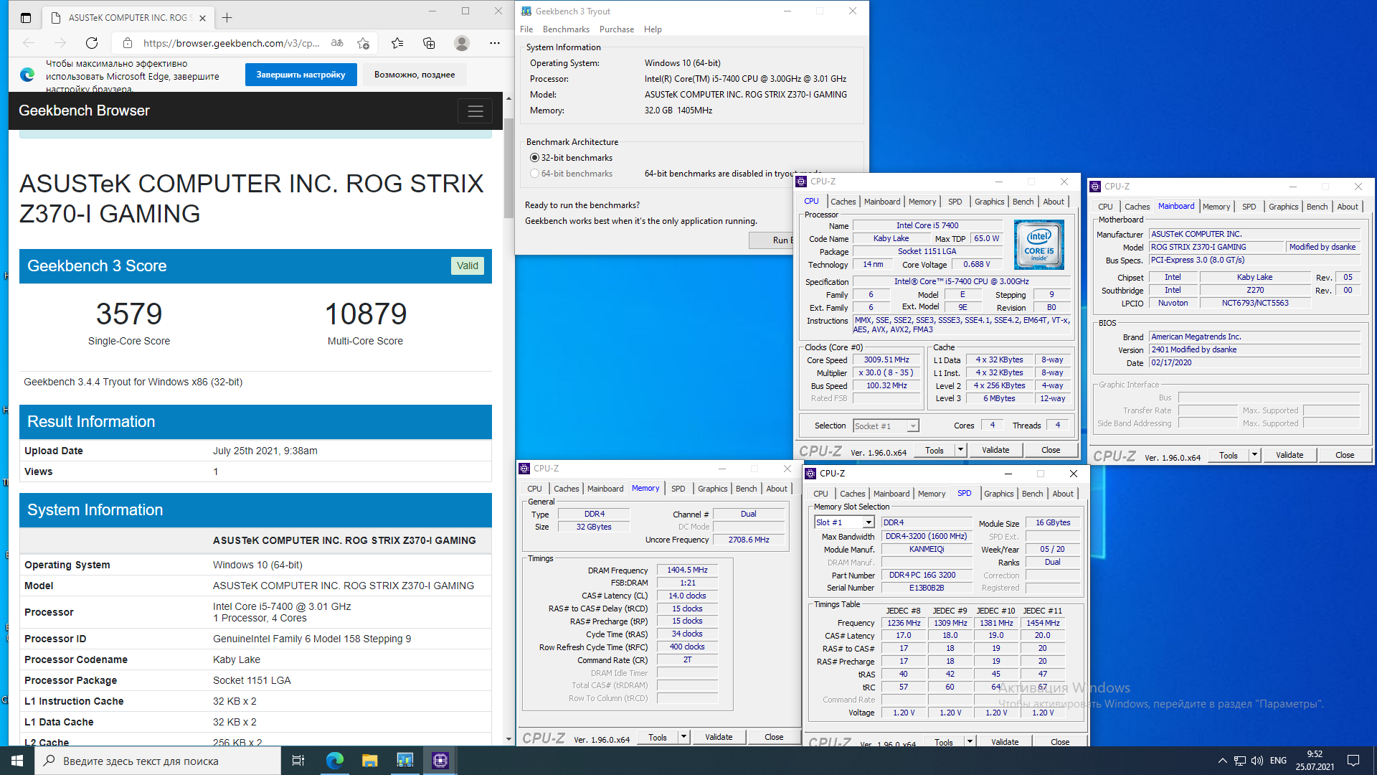Click the Edge address bar

[231, 43]
